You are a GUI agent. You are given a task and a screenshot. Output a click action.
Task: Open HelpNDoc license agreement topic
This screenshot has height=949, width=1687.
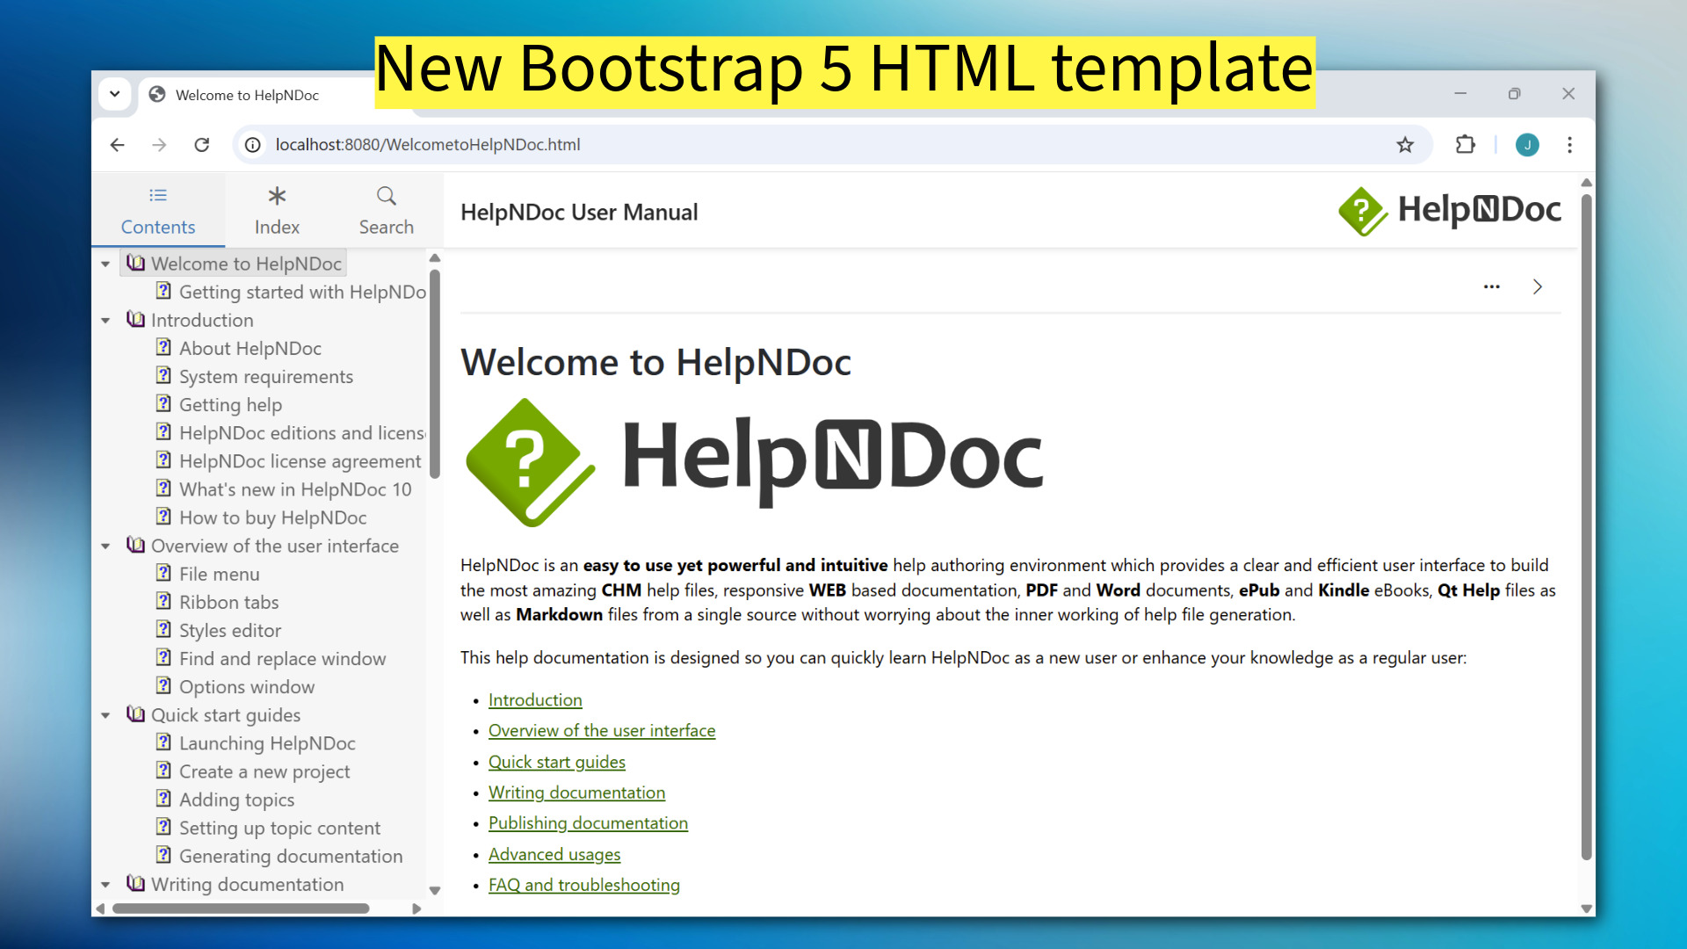tap(300, 461)
